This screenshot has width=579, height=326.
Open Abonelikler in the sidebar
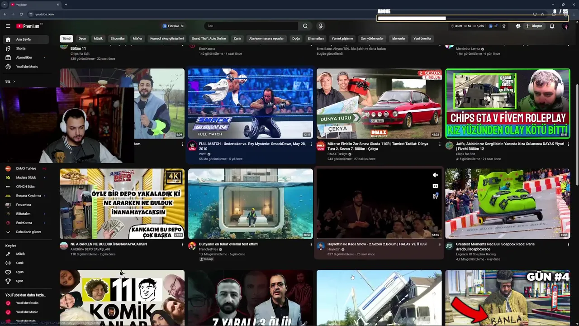(x=26, y=58)
